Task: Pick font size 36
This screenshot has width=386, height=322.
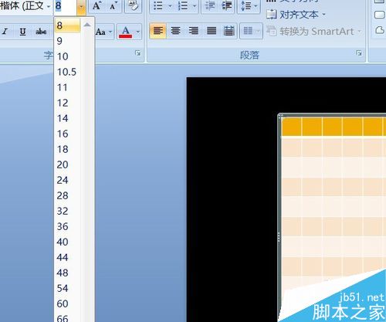Action: pyautogui.click(x=67, y=226)
